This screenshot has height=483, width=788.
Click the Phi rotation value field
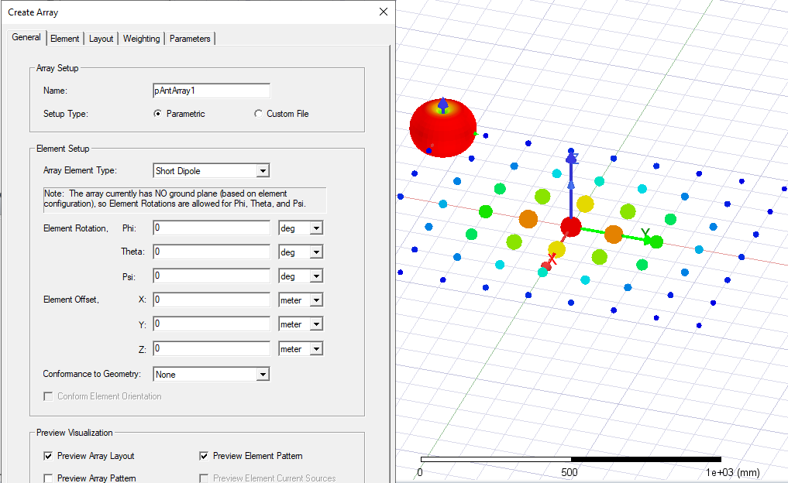(x=211, y=228)
